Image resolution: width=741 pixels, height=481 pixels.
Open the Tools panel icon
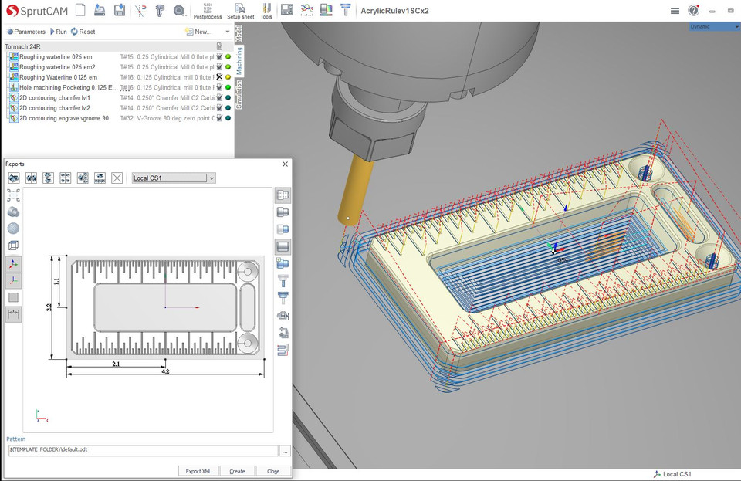pos(266,11)
